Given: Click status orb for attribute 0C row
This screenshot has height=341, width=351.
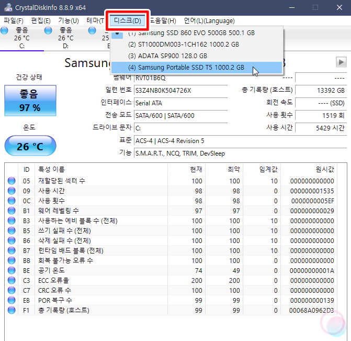Looking at the screenshot, I should pos(12,201).
